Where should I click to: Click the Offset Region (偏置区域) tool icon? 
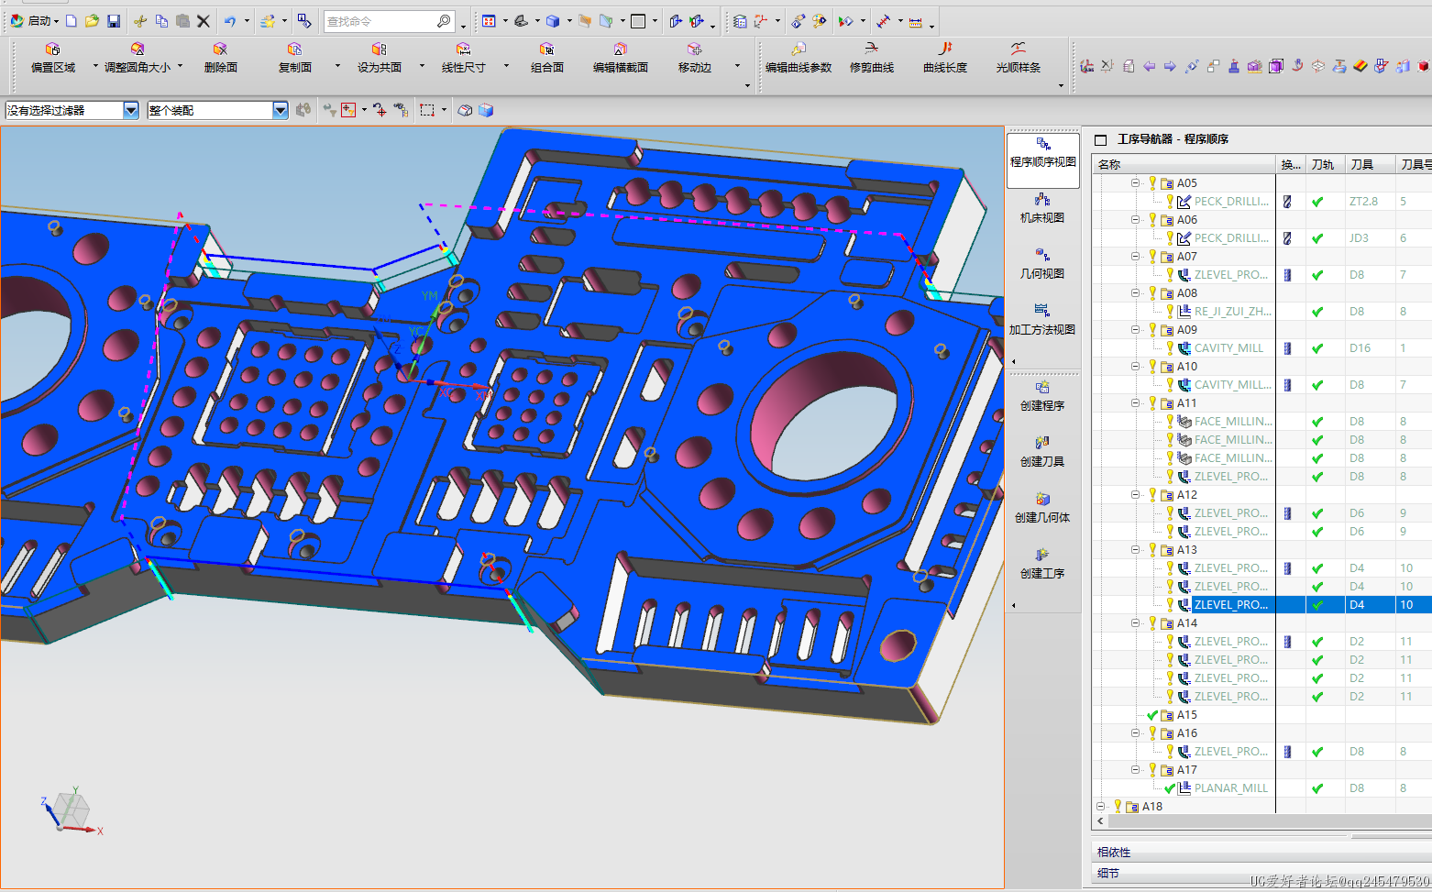point(53,49)
